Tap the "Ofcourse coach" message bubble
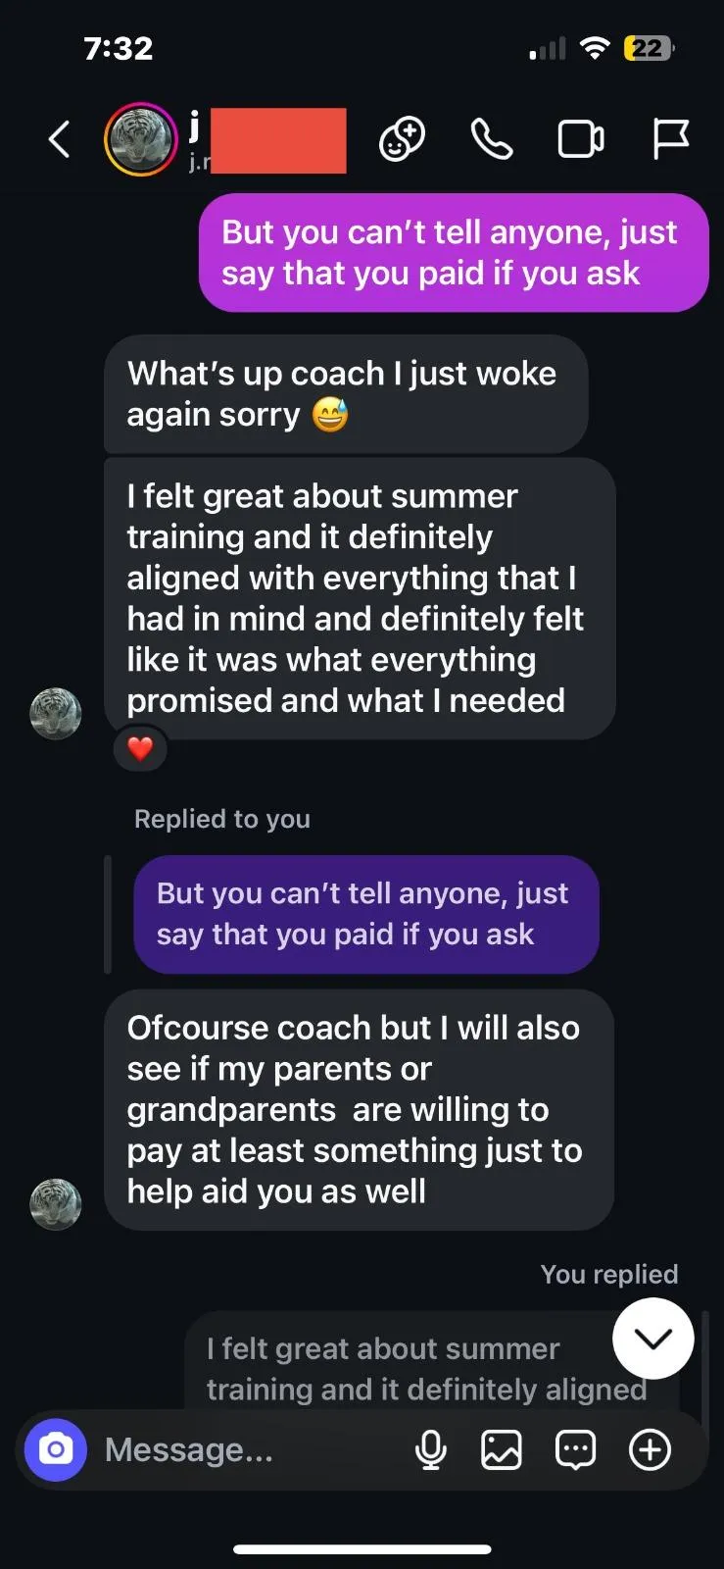 tap(359, 1109)
